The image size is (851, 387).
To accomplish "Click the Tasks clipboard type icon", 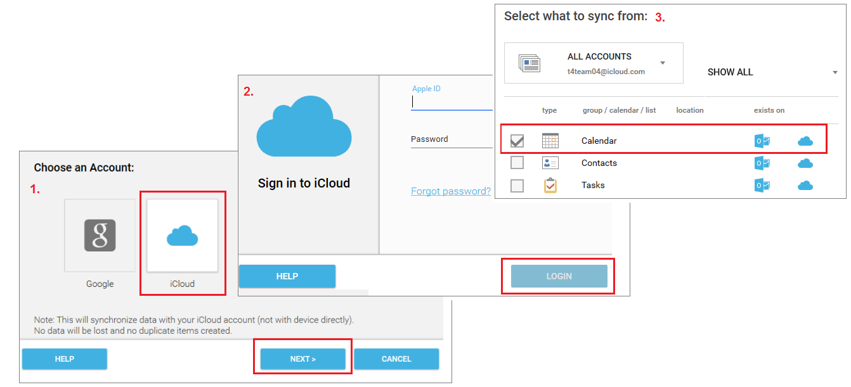I will (550, 186).
